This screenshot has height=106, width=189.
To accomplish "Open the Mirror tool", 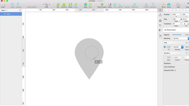I will click(x=164, y=4).
